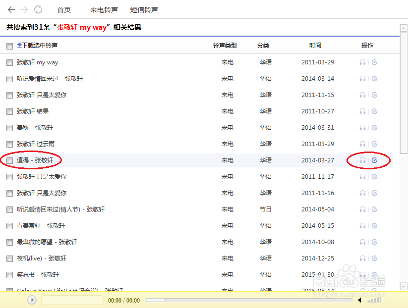The image size is (408, 308).
Task: Click the 节日 category cell
Action: click(x=265, y=209)
